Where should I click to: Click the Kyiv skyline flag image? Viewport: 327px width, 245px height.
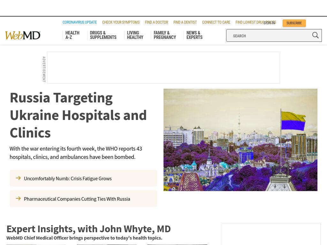click(x=240, y=140)
